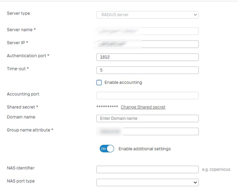Click the Time-out field showing 5

click(147, 70)
